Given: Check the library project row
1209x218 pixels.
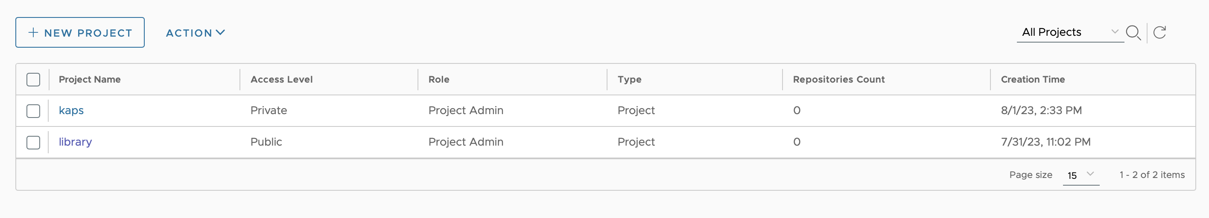Looking at the screenshot, I should click(x=33, y=142).
